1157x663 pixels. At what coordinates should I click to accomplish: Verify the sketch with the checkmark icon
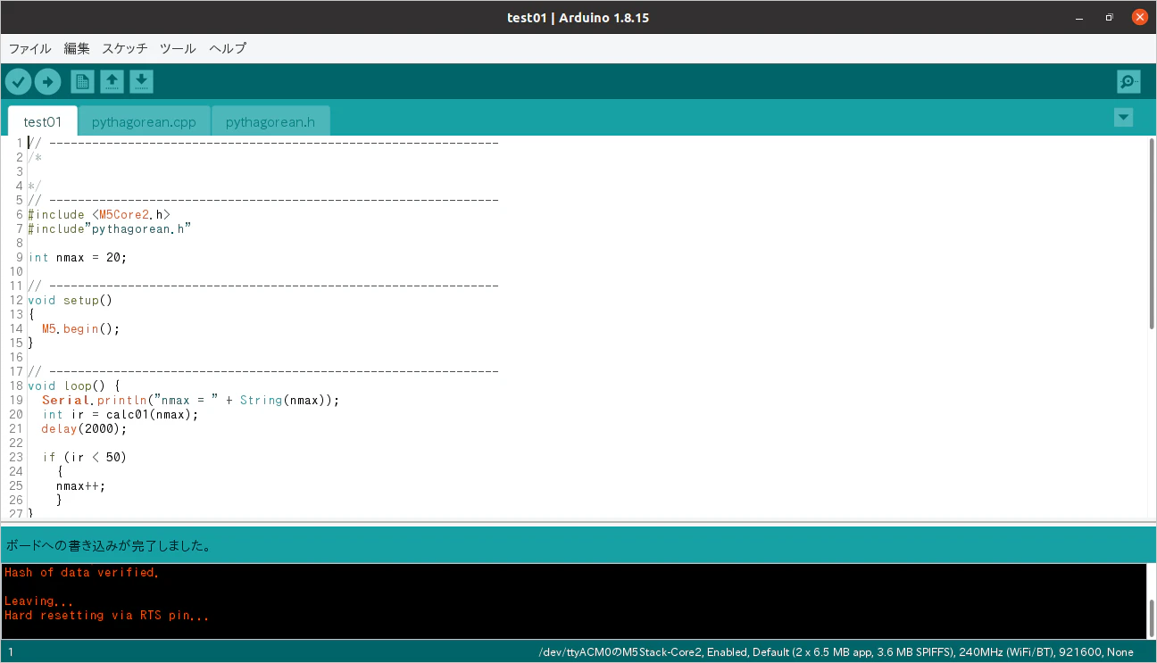18,82
